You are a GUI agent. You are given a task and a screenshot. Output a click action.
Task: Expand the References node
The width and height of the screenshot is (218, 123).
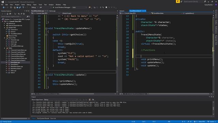pyautogui.click(x=4, y=24)
